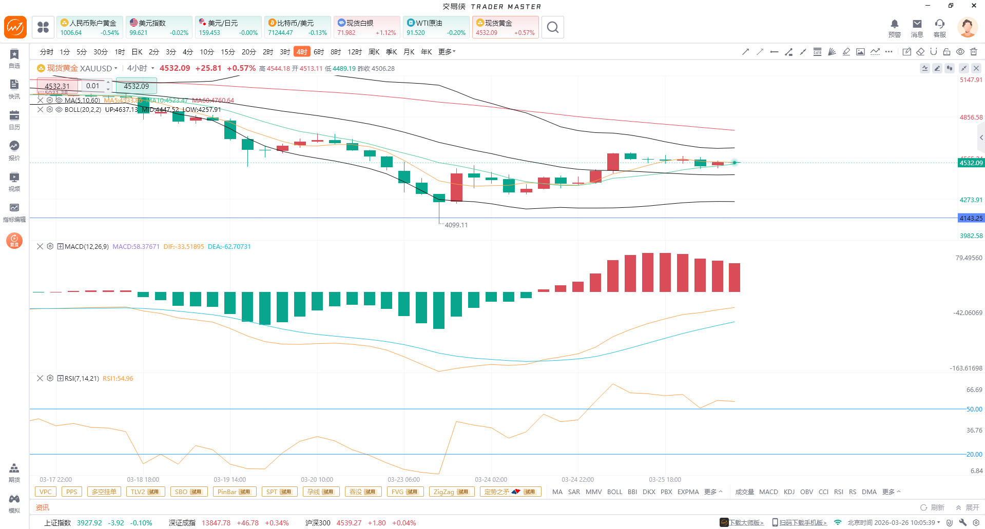This screenshot has width=985, height=529.
Task: Select the 月K timeframe tab
Action: click(409, 52)
